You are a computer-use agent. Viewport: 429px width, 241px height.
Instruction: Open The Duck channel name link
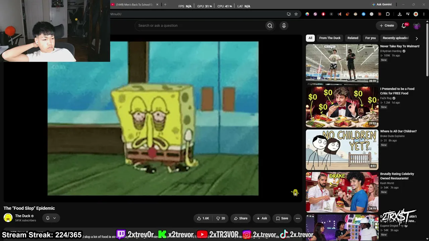(23, 216)
